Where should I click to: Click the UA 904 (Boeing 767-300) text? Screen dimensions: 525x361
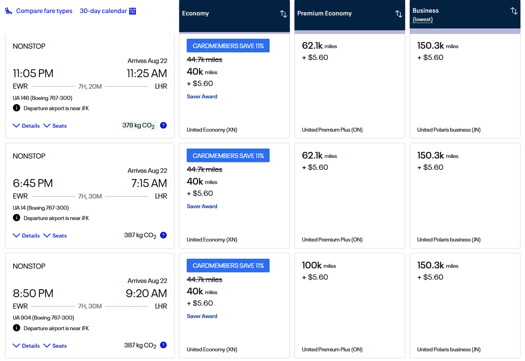point(43,317)
